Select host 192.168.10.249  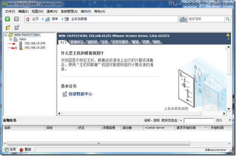tap(35, 43)
